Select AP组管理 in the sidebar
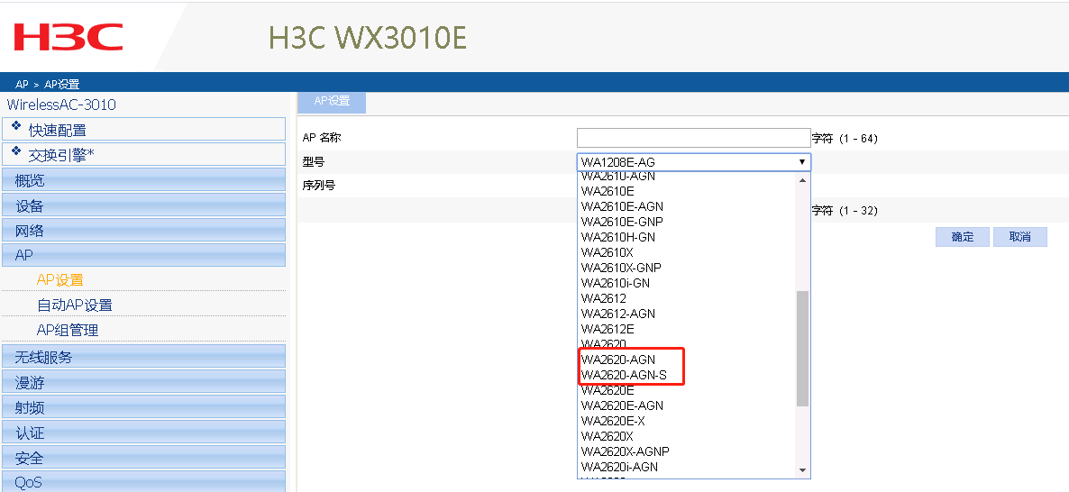This screenshot has width=1069, height=492. pos(68,331)
